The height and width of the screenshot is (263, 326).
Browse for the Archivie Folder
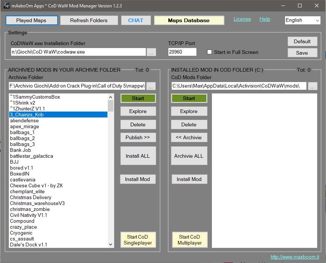pyautogui.click(x=151, y=86)
